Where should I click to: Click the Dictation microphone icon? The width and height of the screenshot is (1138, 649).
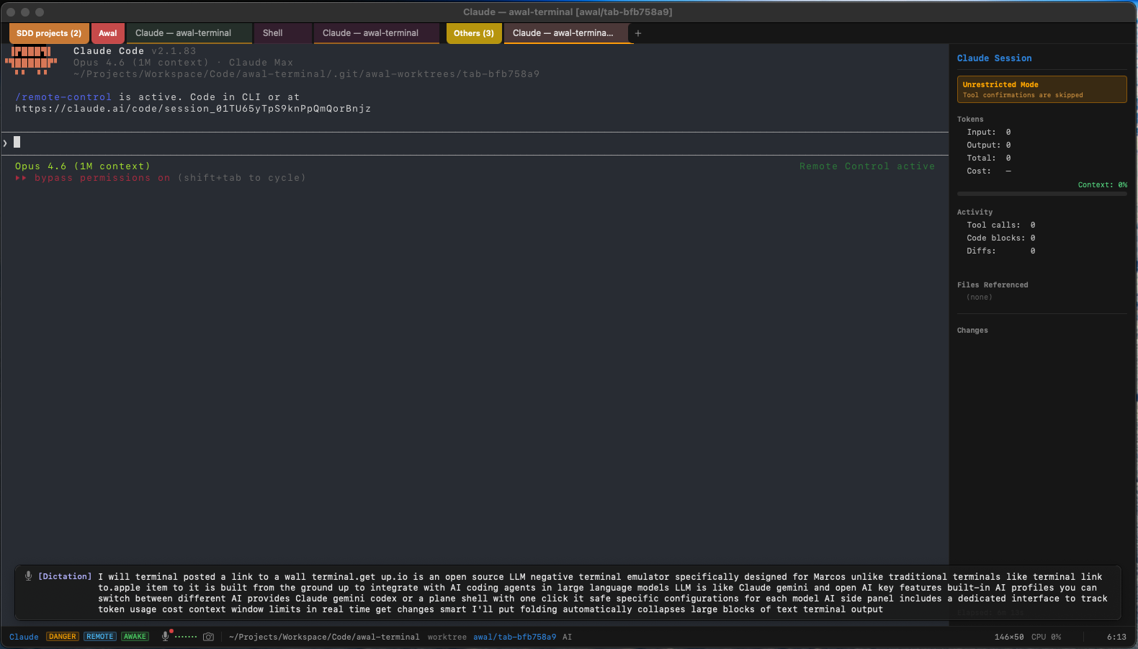29,576
